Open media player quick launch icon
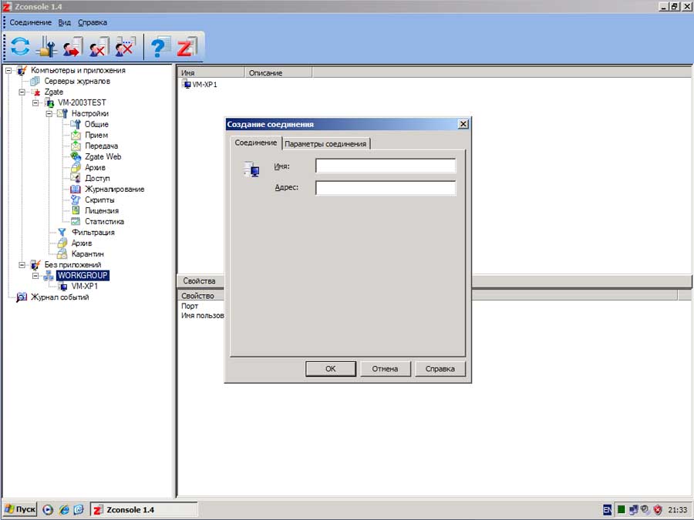 tap(48, 510)
